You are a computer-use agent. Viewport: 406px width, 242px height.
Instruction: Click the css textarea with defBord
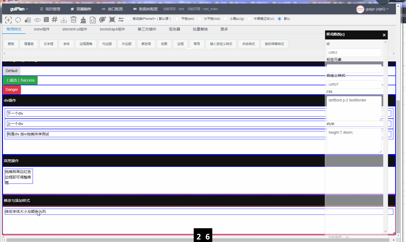(x=354, y=108)
